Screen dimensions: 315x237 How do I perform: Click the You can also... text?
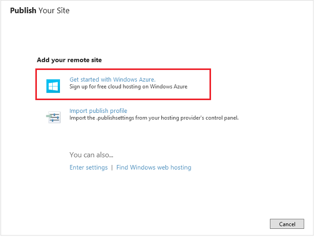click(91, 155)
